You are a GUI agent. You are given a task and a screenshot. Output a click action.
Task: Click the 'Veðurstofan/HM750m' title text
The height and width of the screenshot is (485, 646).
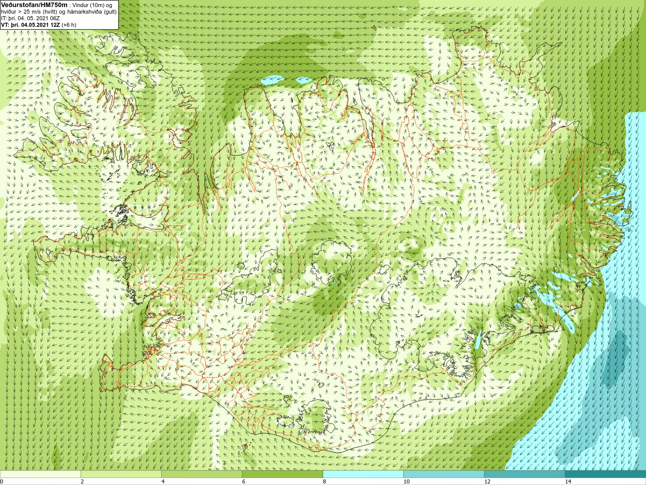point(34,5)
